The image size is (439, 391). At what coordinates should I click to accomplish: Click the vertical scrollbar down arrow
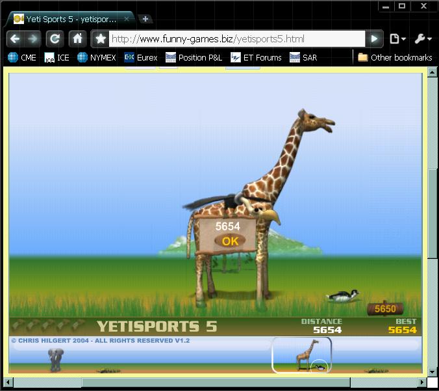point(433,371)
